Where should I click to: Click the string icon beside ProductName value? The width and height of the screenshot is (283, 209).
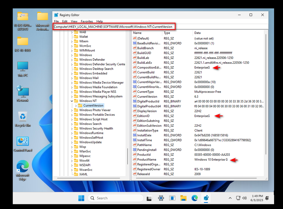click(135, 159)
